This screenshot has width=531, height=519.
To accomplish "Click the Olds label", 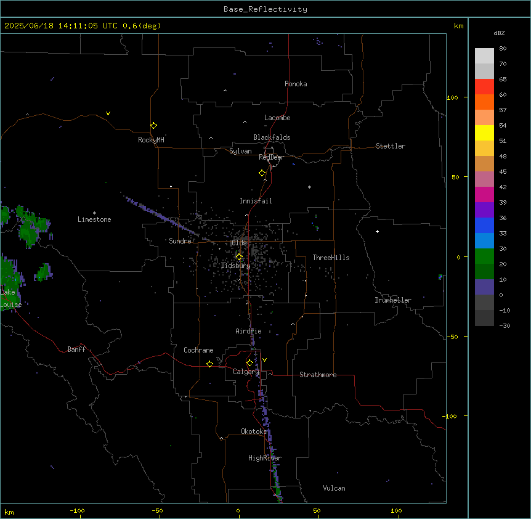I will pyautogui.click(x=239, y=243).
